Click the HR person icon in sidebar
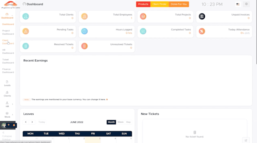 [x=7, y=103]
